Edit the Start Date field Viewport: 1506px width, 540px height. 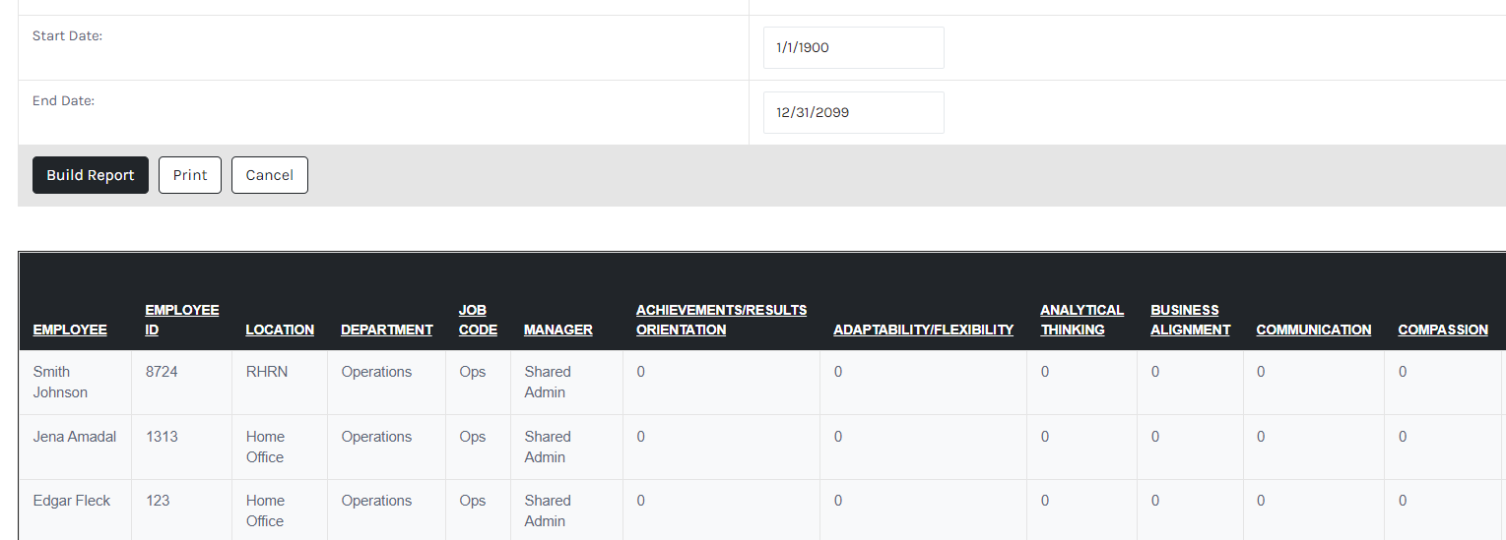pos(854,47)
